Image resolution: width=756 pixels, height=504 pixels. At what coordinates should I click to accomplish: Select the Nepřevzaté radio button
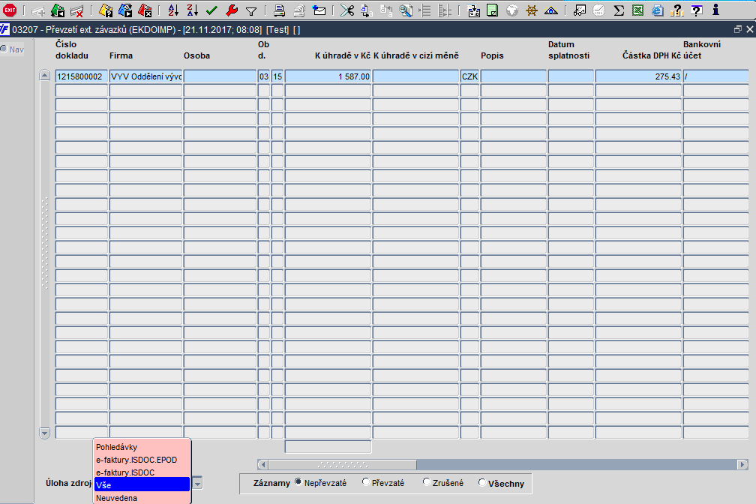point(298,481)
